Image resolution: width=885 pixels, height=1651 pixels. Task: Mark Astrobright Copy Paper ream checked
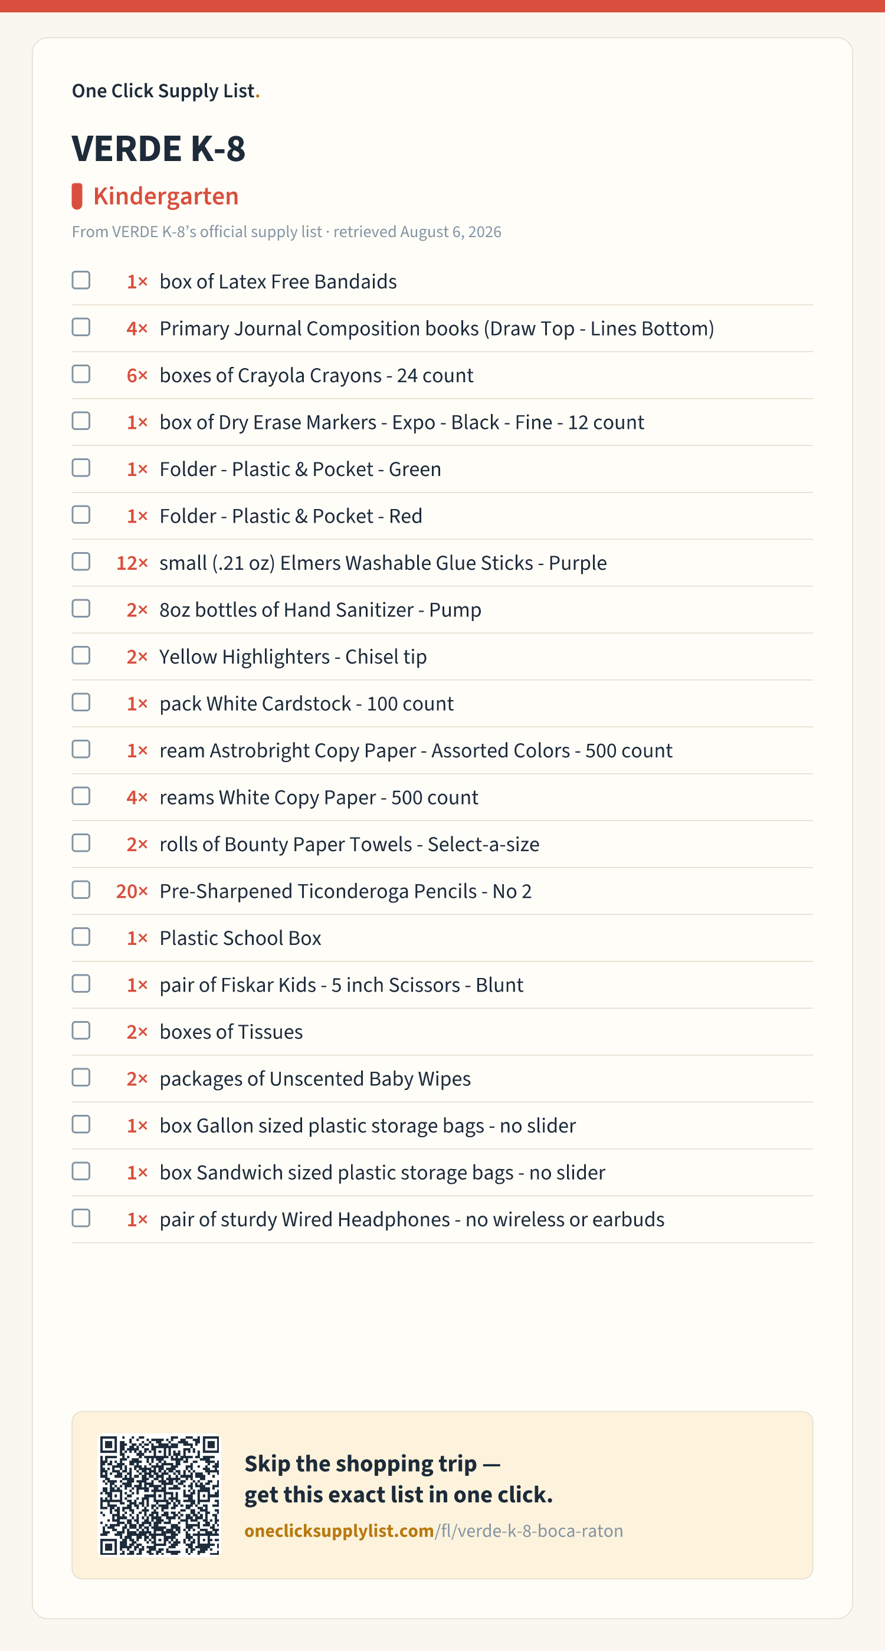81,749
